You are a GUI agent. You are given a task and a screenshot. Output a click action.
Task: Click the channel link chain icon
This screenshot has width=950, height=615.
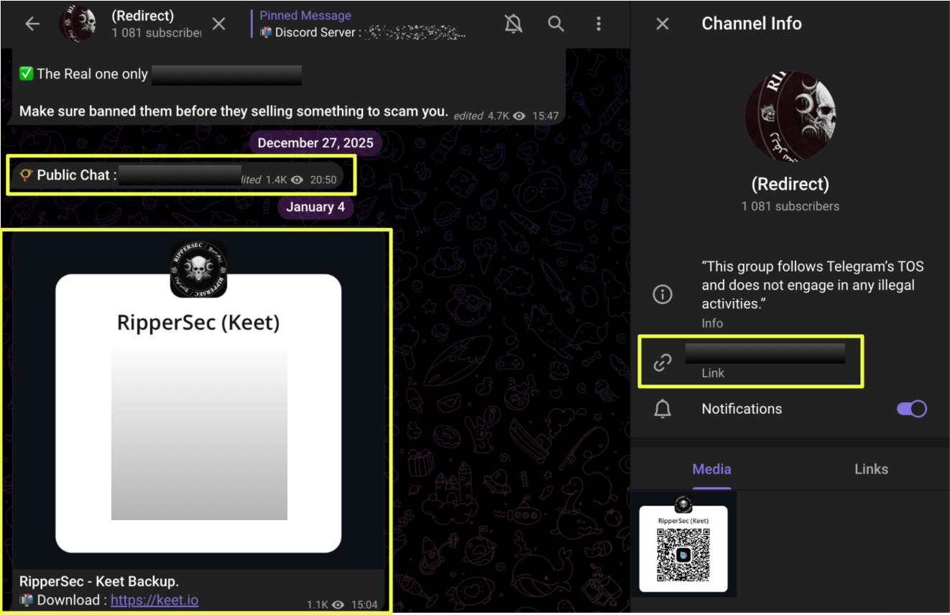click(x=662, y=363)
